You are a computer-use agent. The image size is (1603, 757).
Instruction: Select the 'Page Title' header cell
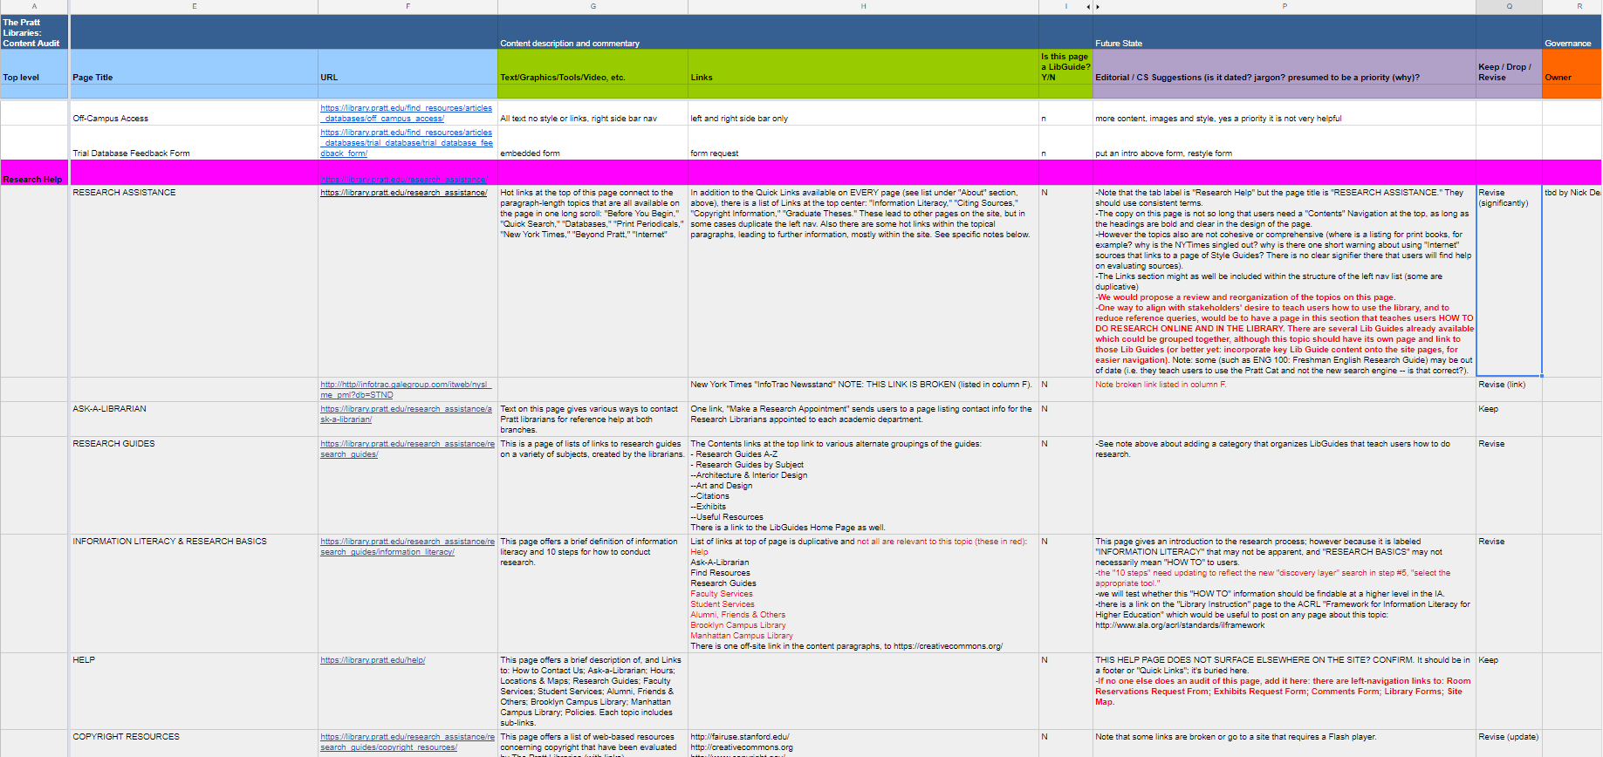194,67
